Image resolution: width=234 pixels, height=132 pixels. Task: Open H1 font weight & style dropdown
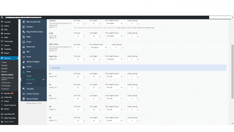tap(114, 77)
